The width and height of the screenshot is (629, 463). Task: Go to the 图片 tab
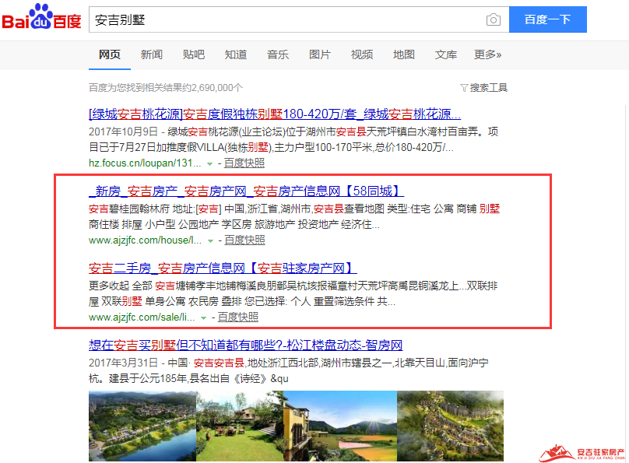point(320,54)
